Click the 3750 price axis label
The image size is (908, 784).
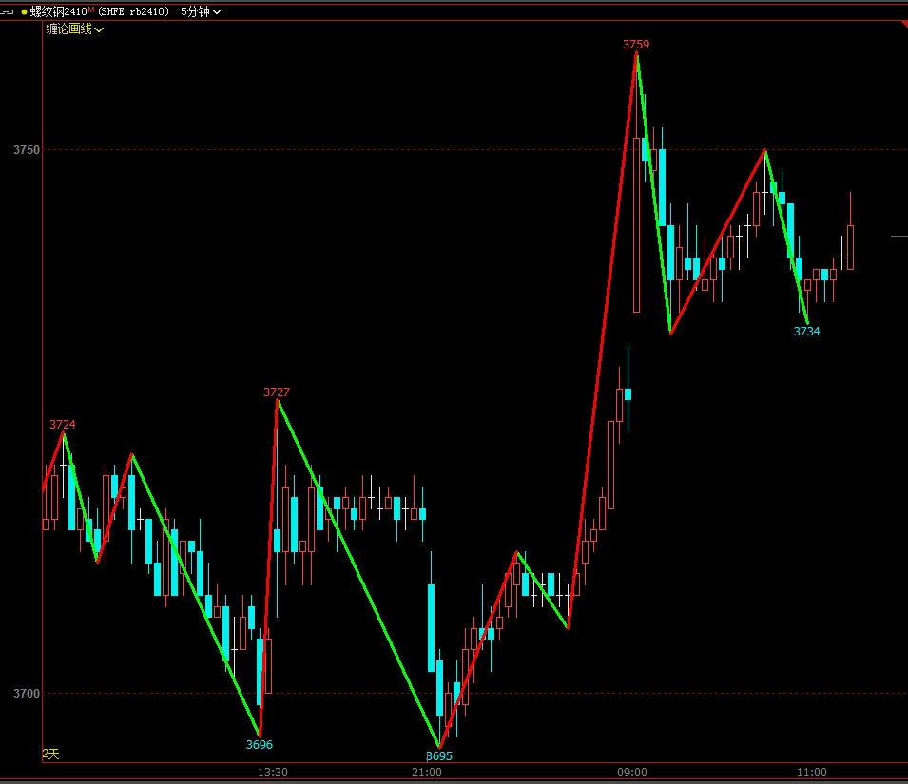pyautogui.click(x=27, y=150)
